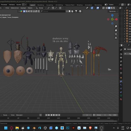
Task: Expand the first outliner row
Action: (x=124, y=11)
